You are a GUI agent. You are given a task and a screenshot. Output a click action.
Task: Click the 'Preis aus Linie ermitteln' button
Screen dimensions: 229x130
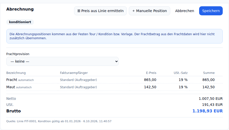tap(100, 11)
